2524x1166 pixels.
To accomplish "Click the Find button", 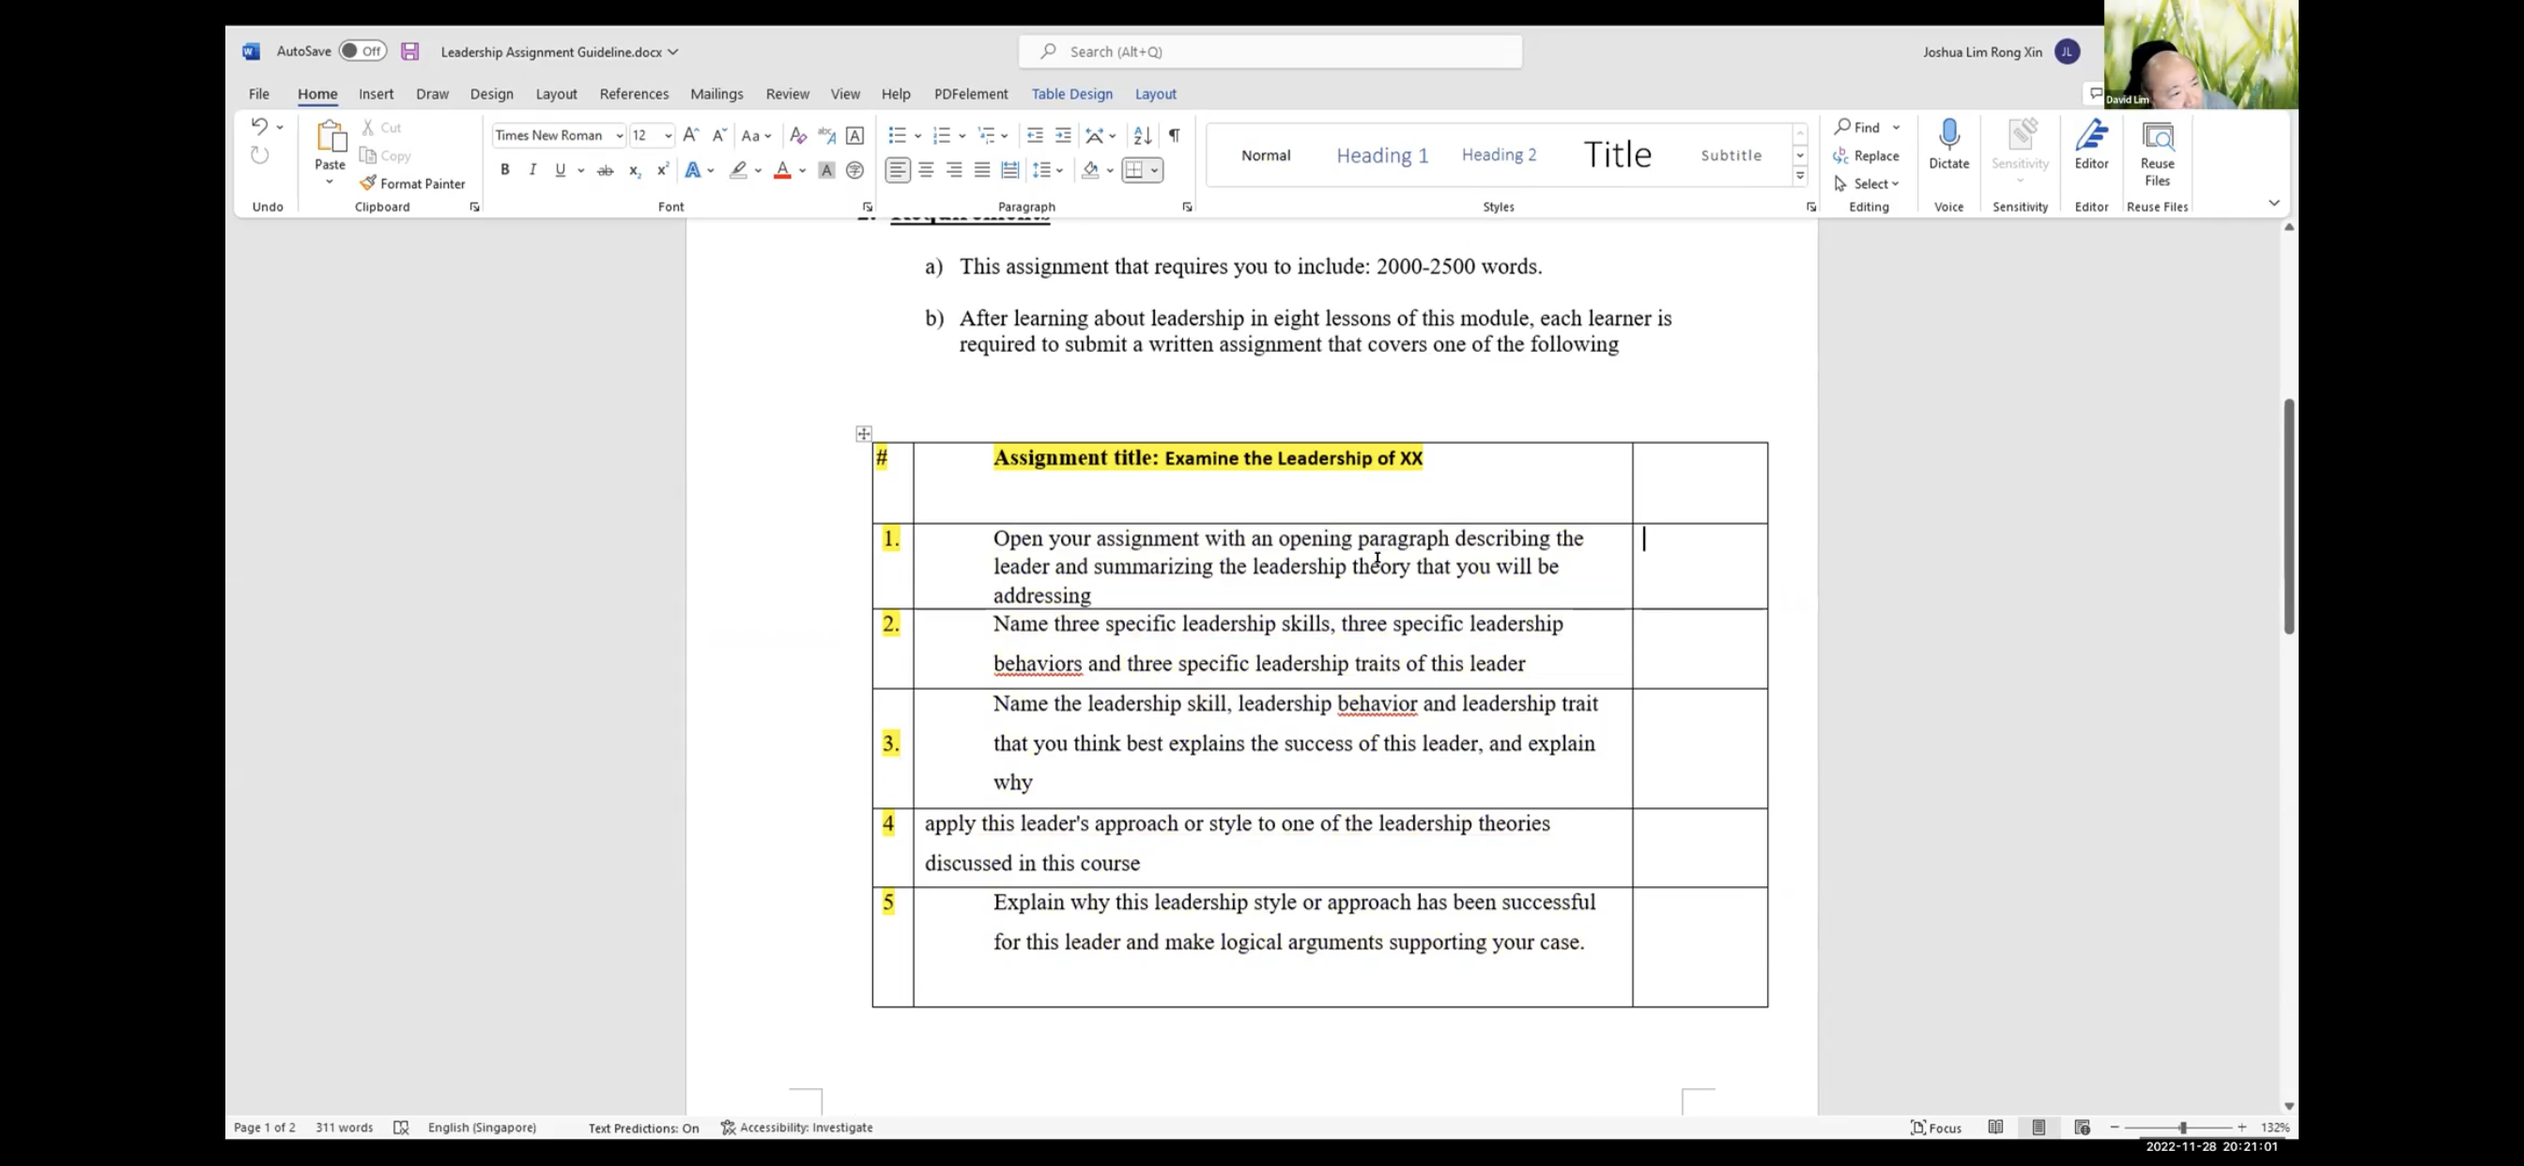I will click(x=1857, y=128).
